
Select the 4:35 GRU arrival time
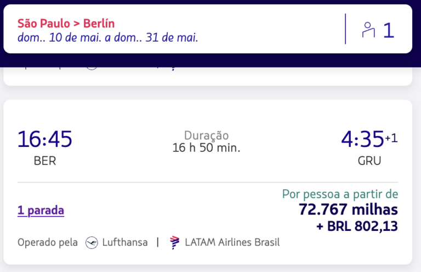tap(362, 139)
